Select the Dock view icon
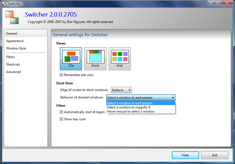The height and width of the screenshot is (164, 235). coord(95,59)
